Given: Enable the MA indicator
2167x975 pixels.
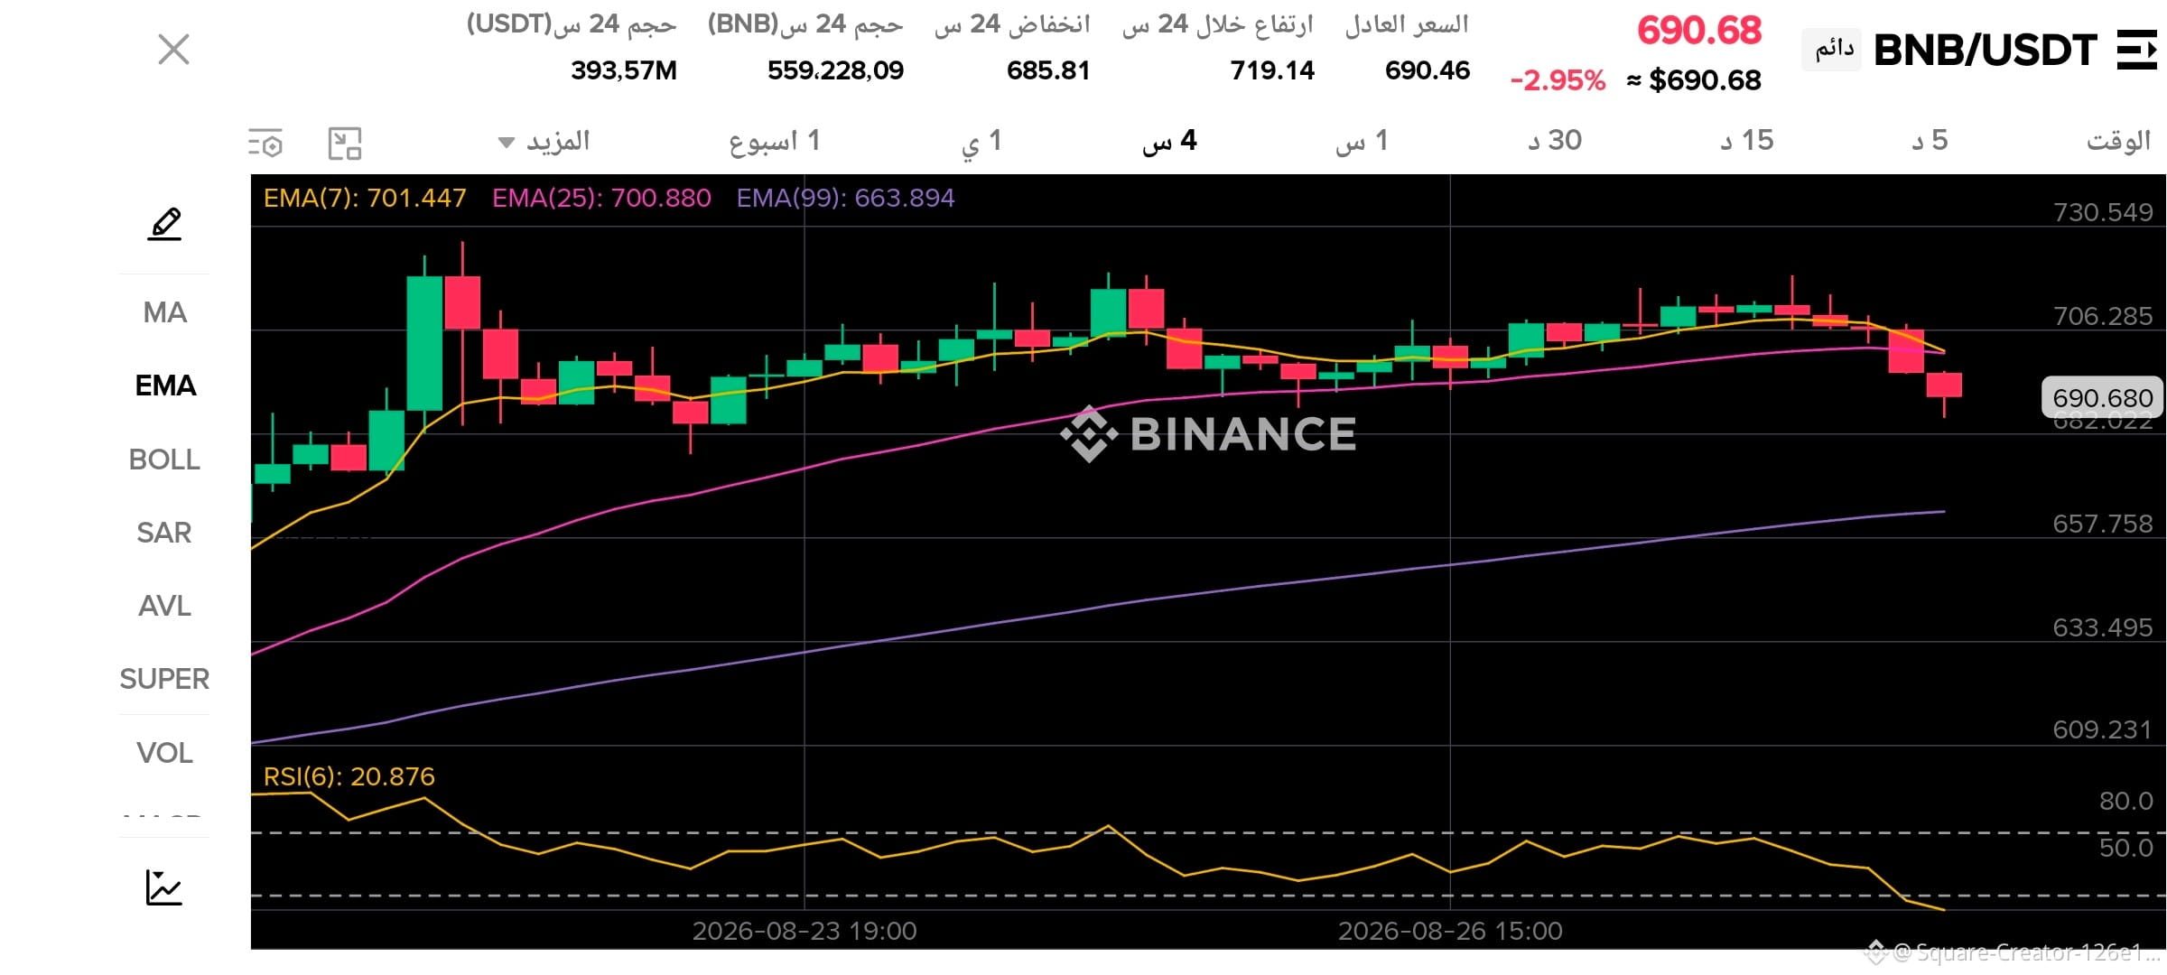Looking at the screenshot, I should pos(164,312).
